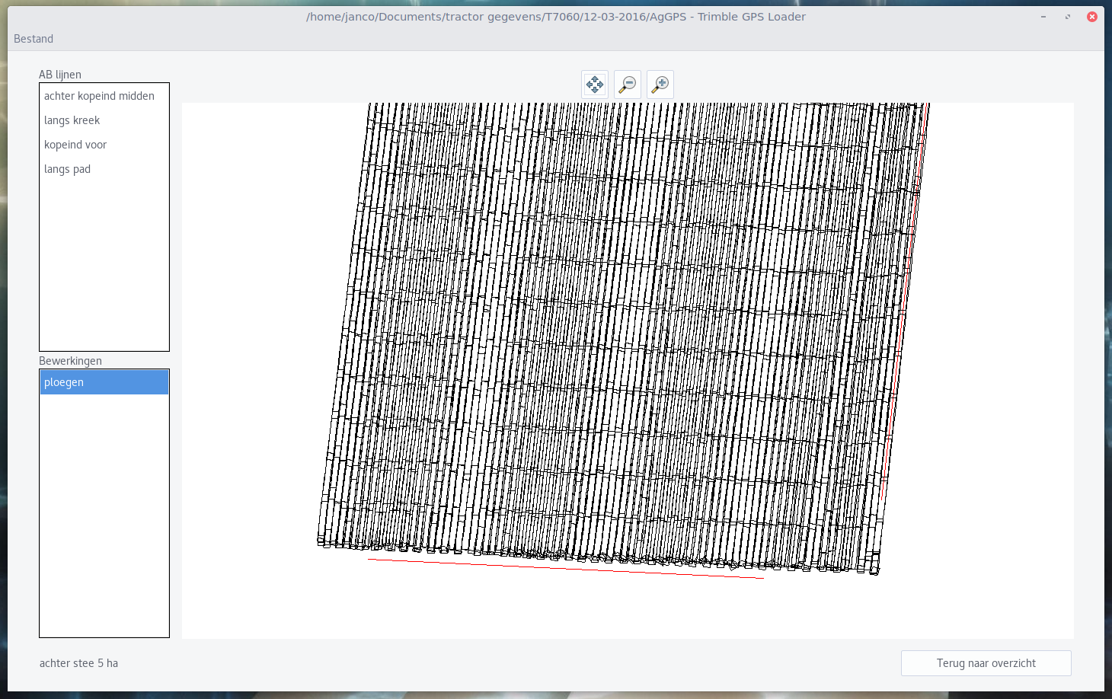
Task: Click the black plowing track pattern on the map
Action: coord(609,335)
